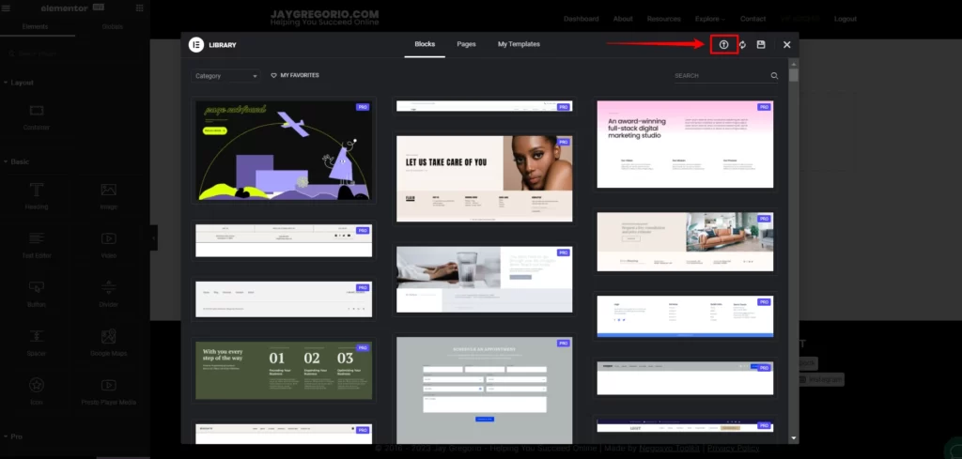Collapse the Basic section
Image resolution: width=962 pixels, height=459 pixels.
pyautogui.click(x=17, y=161)
